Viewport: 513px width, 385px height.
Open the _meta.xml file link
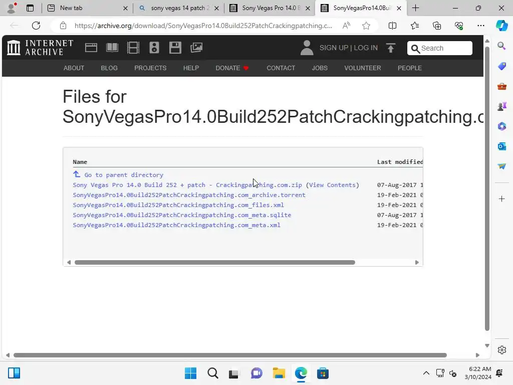click(176, 225)
